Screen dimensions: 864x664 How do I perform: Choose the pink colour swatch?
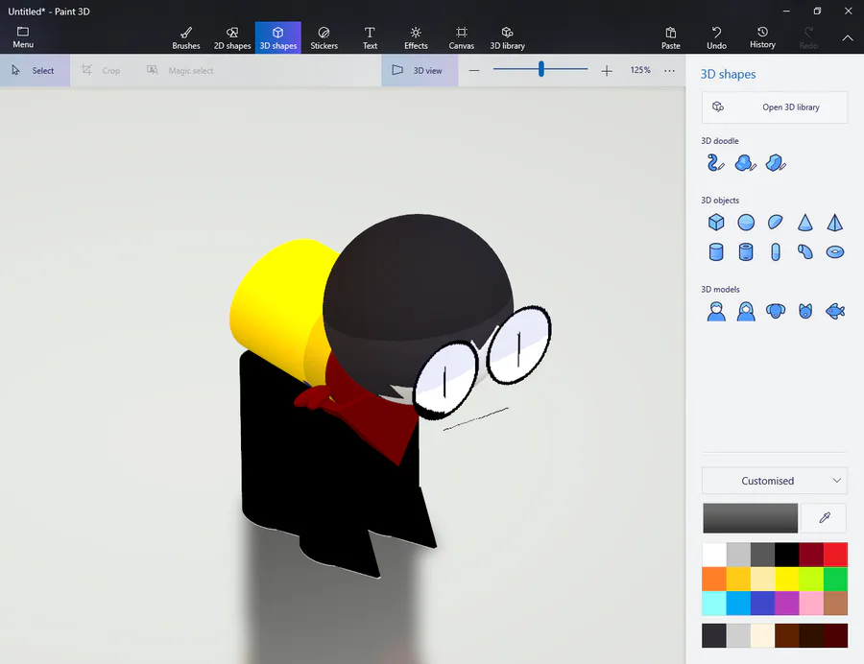point(811,603)
